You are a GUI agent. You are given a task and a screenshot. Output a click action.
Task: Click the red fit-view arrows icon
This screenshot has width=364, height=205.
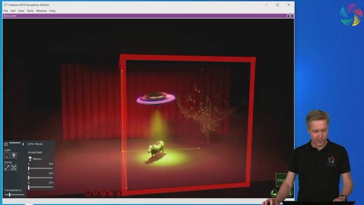(88, 193)
